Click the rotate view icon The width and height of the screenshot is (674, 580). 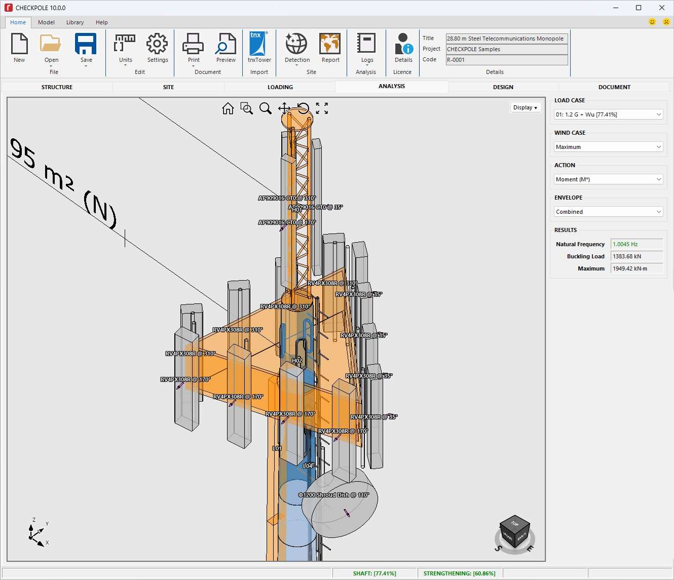click(x=303, y=108)
